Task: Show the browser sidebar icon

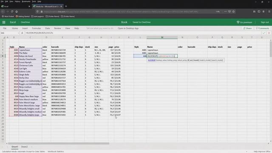Action: click(259, 11)
